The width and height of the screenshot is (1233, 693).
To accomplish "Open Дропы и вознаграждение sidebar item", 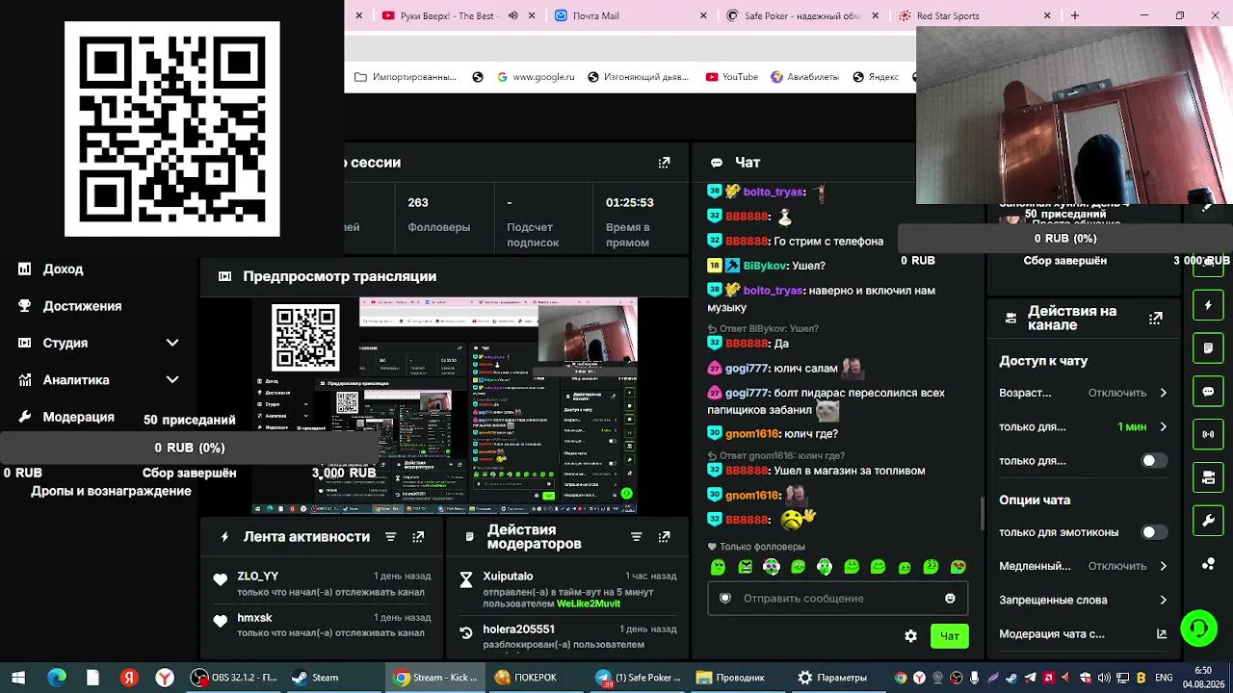I will (111, 491).
